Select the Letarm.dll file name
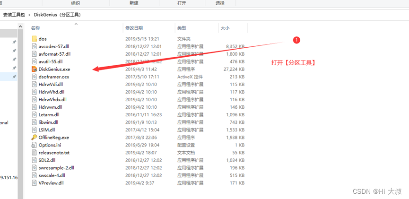Screen dimensions: 409x199 49,114
